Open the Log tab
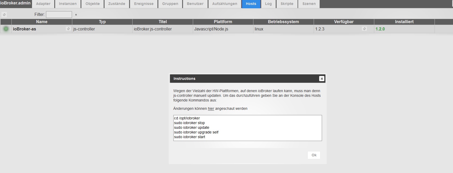The height and width of the screenshot is (173, 453). click(x=268, y=4)
